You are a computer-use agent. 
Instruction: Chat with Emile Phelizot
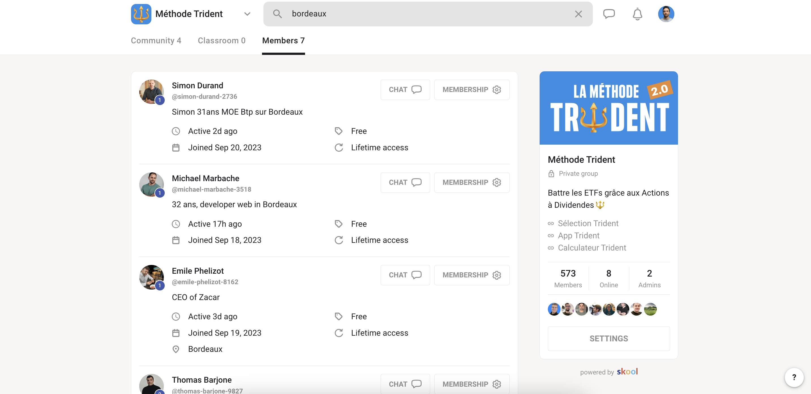[x=405, y=275]
